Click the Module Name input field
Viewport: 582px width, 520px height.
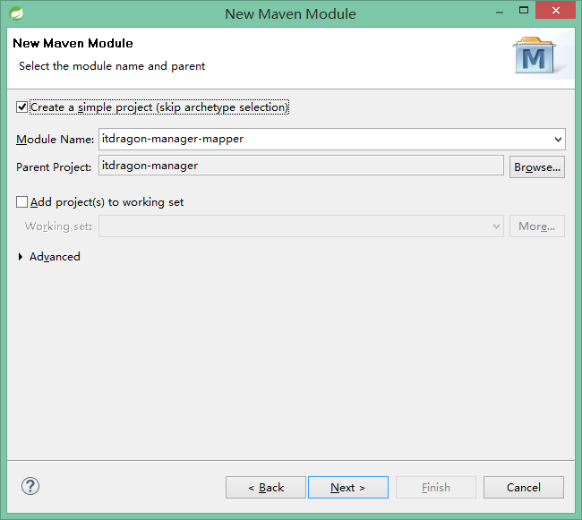(332, 140)
